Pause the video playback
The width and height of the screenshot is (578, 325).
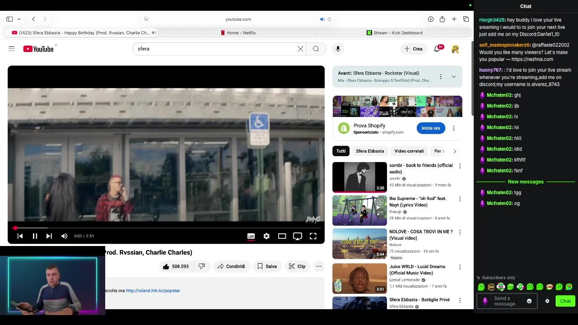pyautogui.click(x=35, y=236)
